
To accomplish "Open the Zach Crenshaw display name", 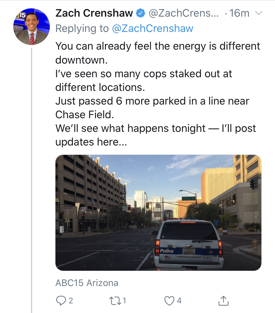I will pyautogui.click(x=94, y=13).
